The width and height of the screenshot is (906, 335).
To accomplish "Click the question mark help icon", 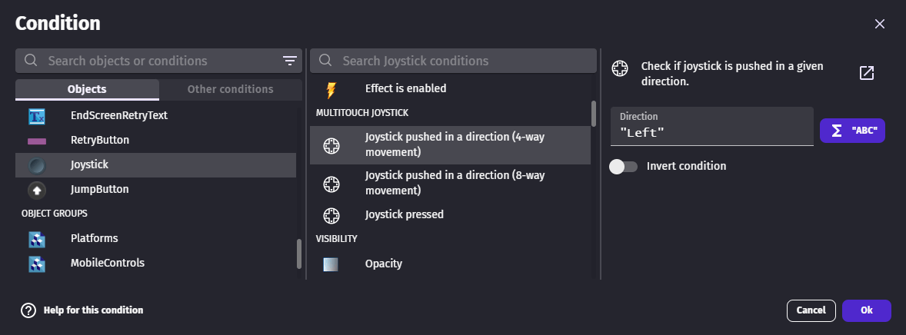I will [28, 310].
